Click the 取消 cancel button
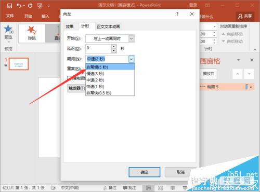 coord(180,172)
